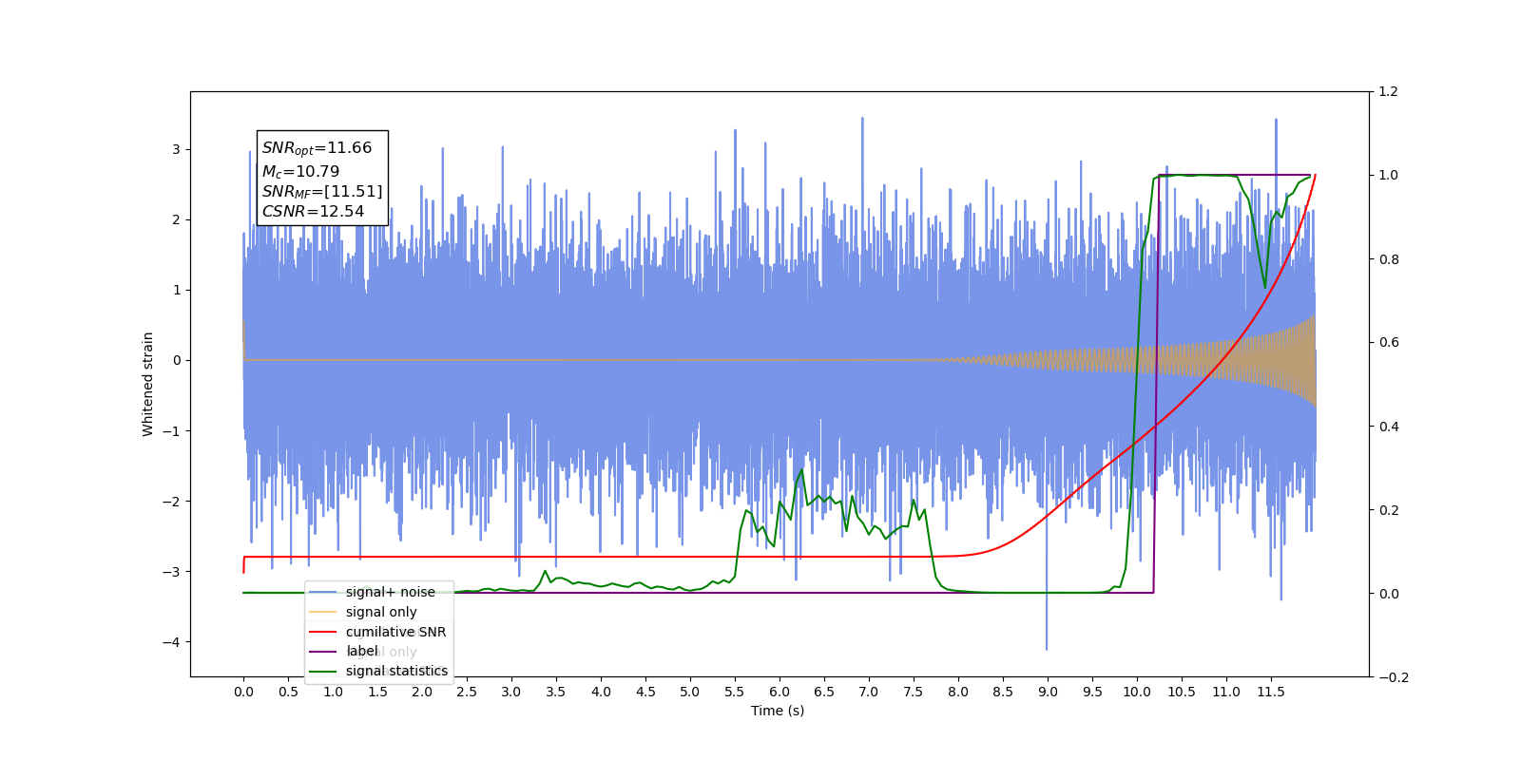Image resolution: width=1521 pixels, height=760 pixels.
Task: Click the 2.5 tick on time axis
Action: click(467, 692)
